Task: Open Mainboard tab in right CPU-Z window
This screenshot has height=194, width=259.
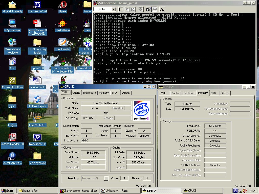Action: pyautogui.click(x=189, y=93)
